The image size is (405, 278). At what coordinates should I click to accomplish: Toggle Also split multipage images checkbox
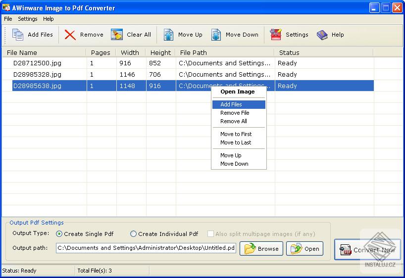click(211, 234)
